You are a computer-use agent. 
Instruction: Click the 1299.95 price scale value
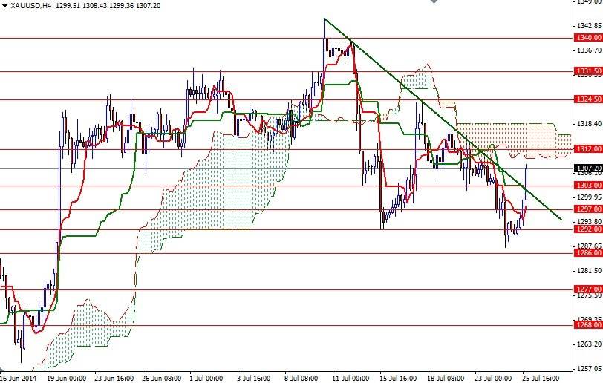pos(589,197)
